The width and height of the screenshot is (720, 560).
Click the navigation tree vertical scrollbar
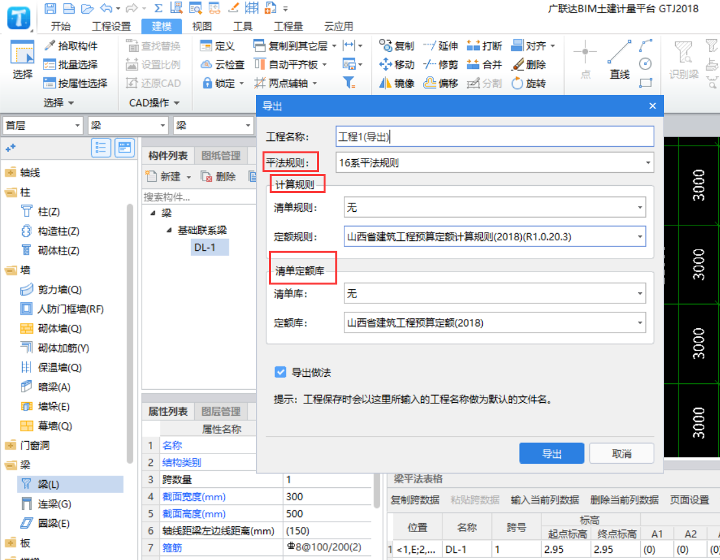click(x=130, y=333)
